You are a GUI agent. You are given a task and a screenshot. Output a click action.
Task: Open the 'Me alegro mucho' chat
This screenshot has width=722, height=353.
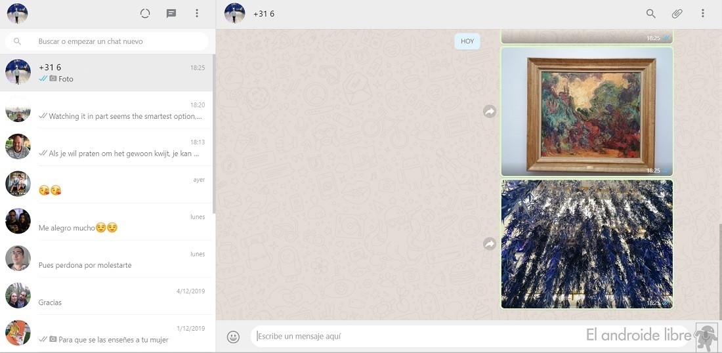(x=106, y=222)
